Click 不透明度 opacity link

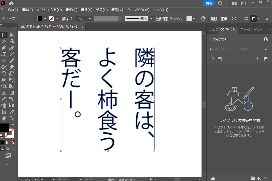tap(161, 18)
